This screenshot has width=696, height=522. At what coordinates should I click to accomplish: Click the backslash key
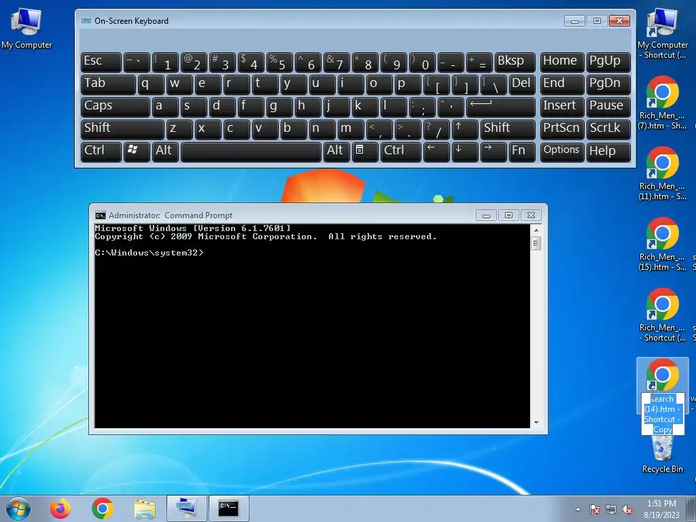click(x=493, y=85)
